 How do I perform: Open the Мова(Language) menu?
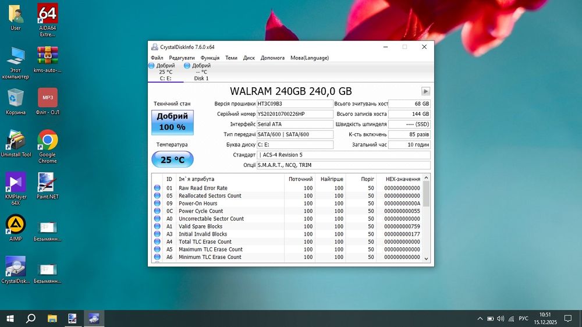tap(310, 58)
